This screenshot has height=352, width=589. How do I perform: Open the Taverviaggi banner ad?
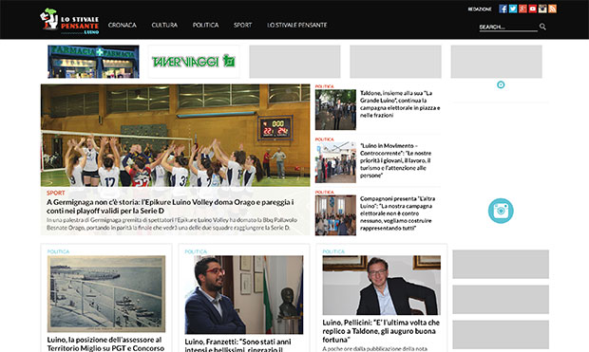[194, 62]
